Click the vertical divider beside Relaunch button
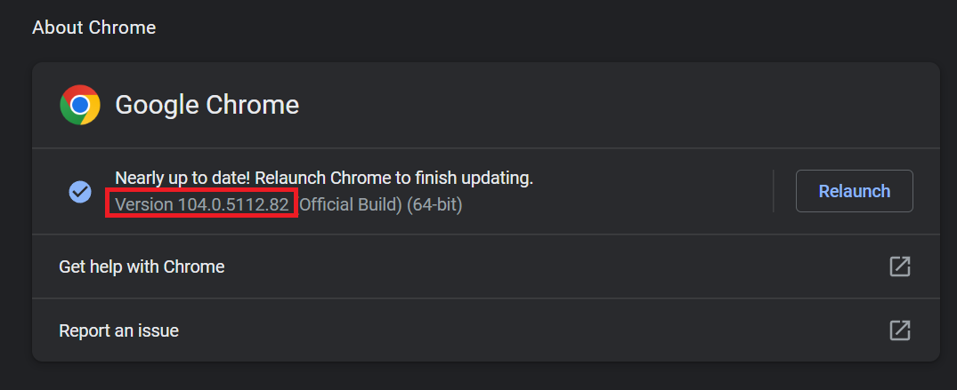 click(x=774, y=191)
